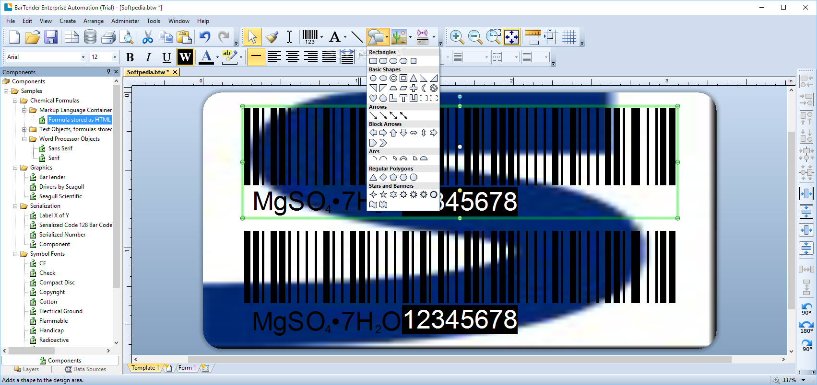Toggle underline formatting
Screen dimensions: 817x385
coord(166,57)
